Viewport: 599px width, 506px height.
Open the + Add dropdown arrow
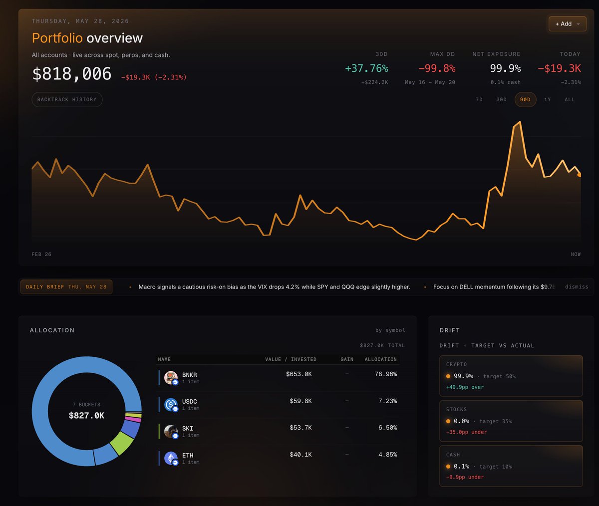(578, 24)
